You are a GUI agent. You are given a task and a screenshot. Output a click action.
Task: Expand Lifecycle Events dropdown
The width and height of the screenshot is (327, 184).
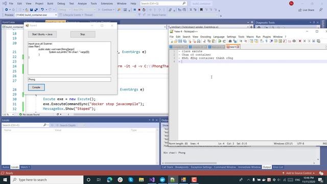[x=83, y=15]
